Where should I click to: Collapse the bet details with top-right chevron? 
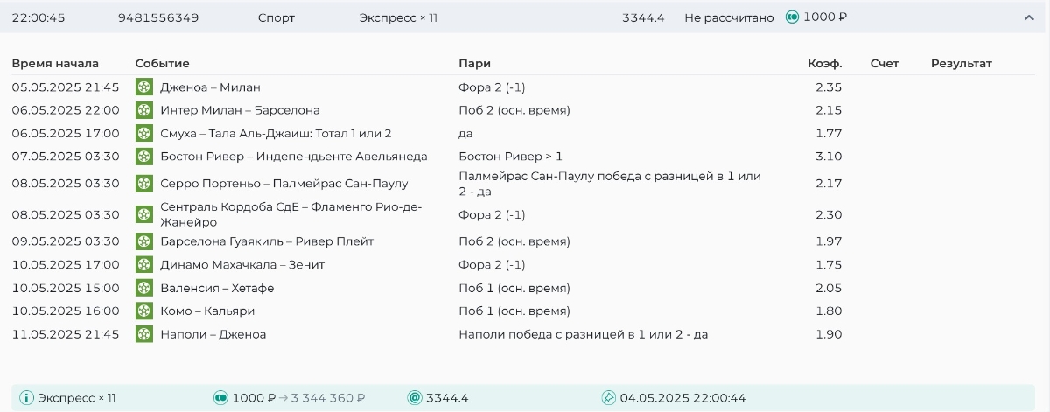[1029, 17]
